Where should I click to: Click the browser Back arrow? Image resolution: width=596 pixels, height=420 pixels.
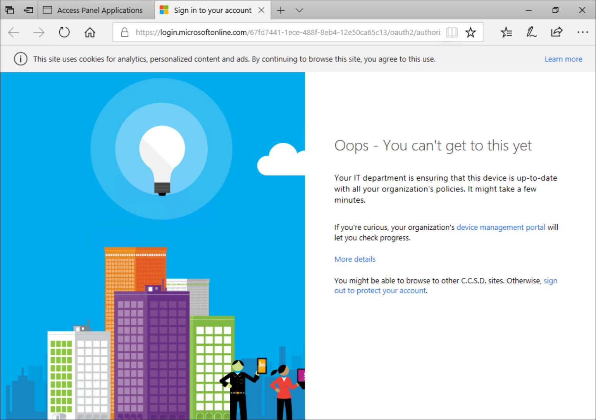(14, 32)
